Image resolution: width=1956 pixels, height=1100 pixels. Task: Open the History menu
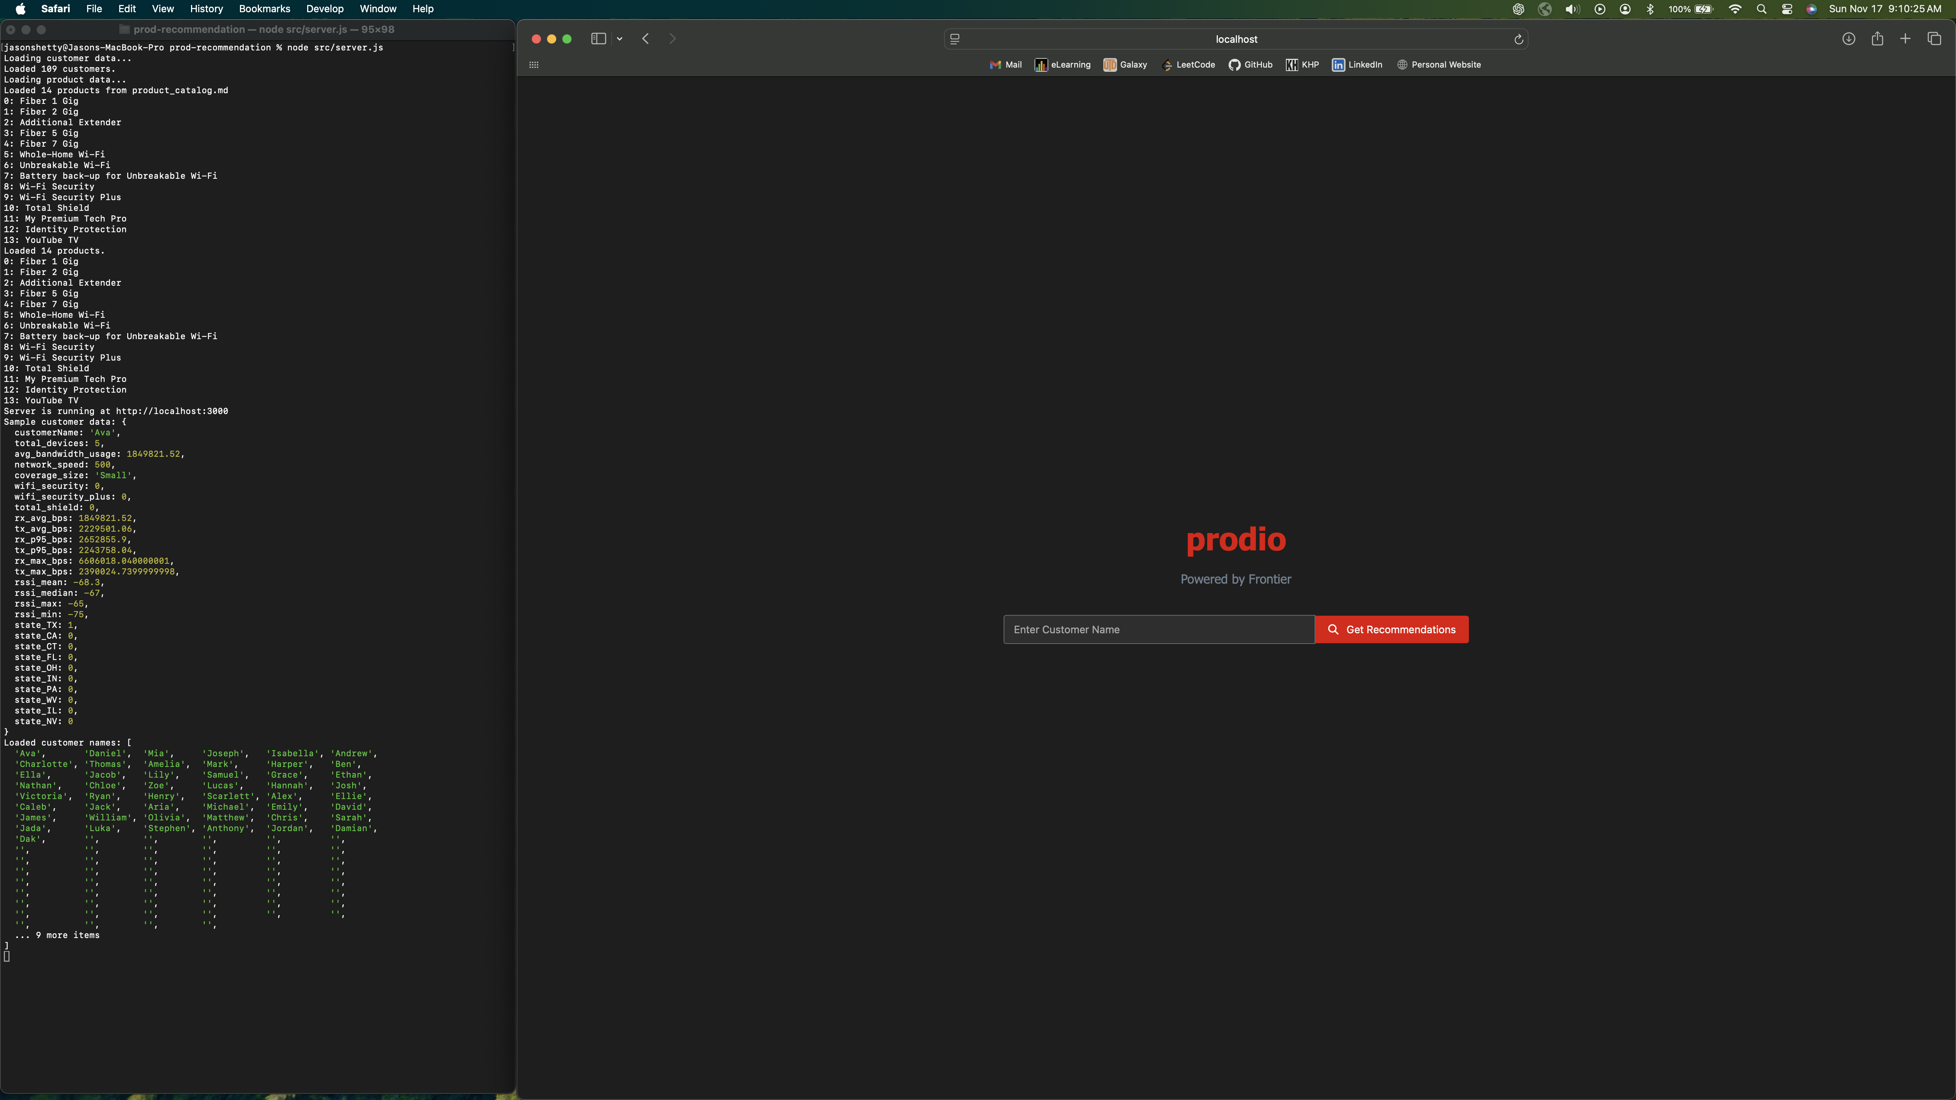(206, 9)
